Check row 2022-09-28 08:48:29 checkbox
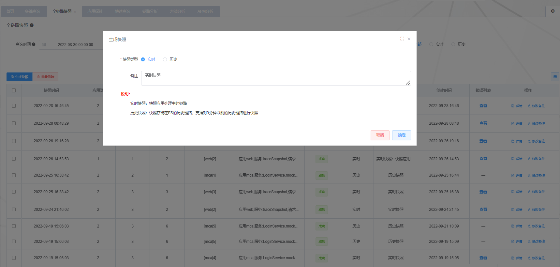Screen dimensions: 560x267 tap(14, 123)
